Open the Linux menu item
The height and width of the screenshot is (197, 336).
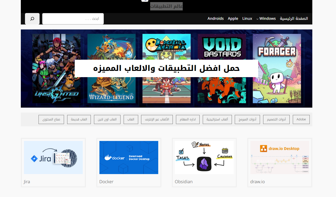(247, 19)
